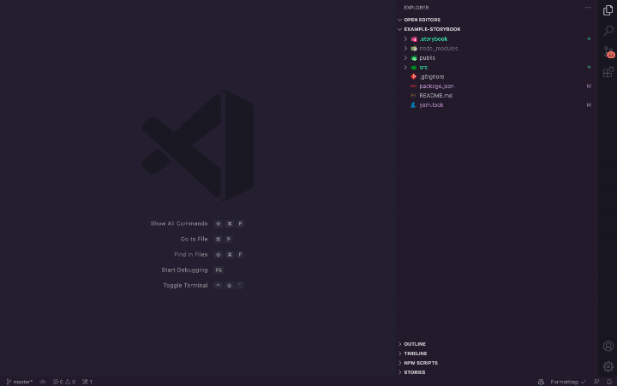Screen dimensions: 617x386
Task: Open the README.md file
Action: pyautogui.click(x=435, y=96)
